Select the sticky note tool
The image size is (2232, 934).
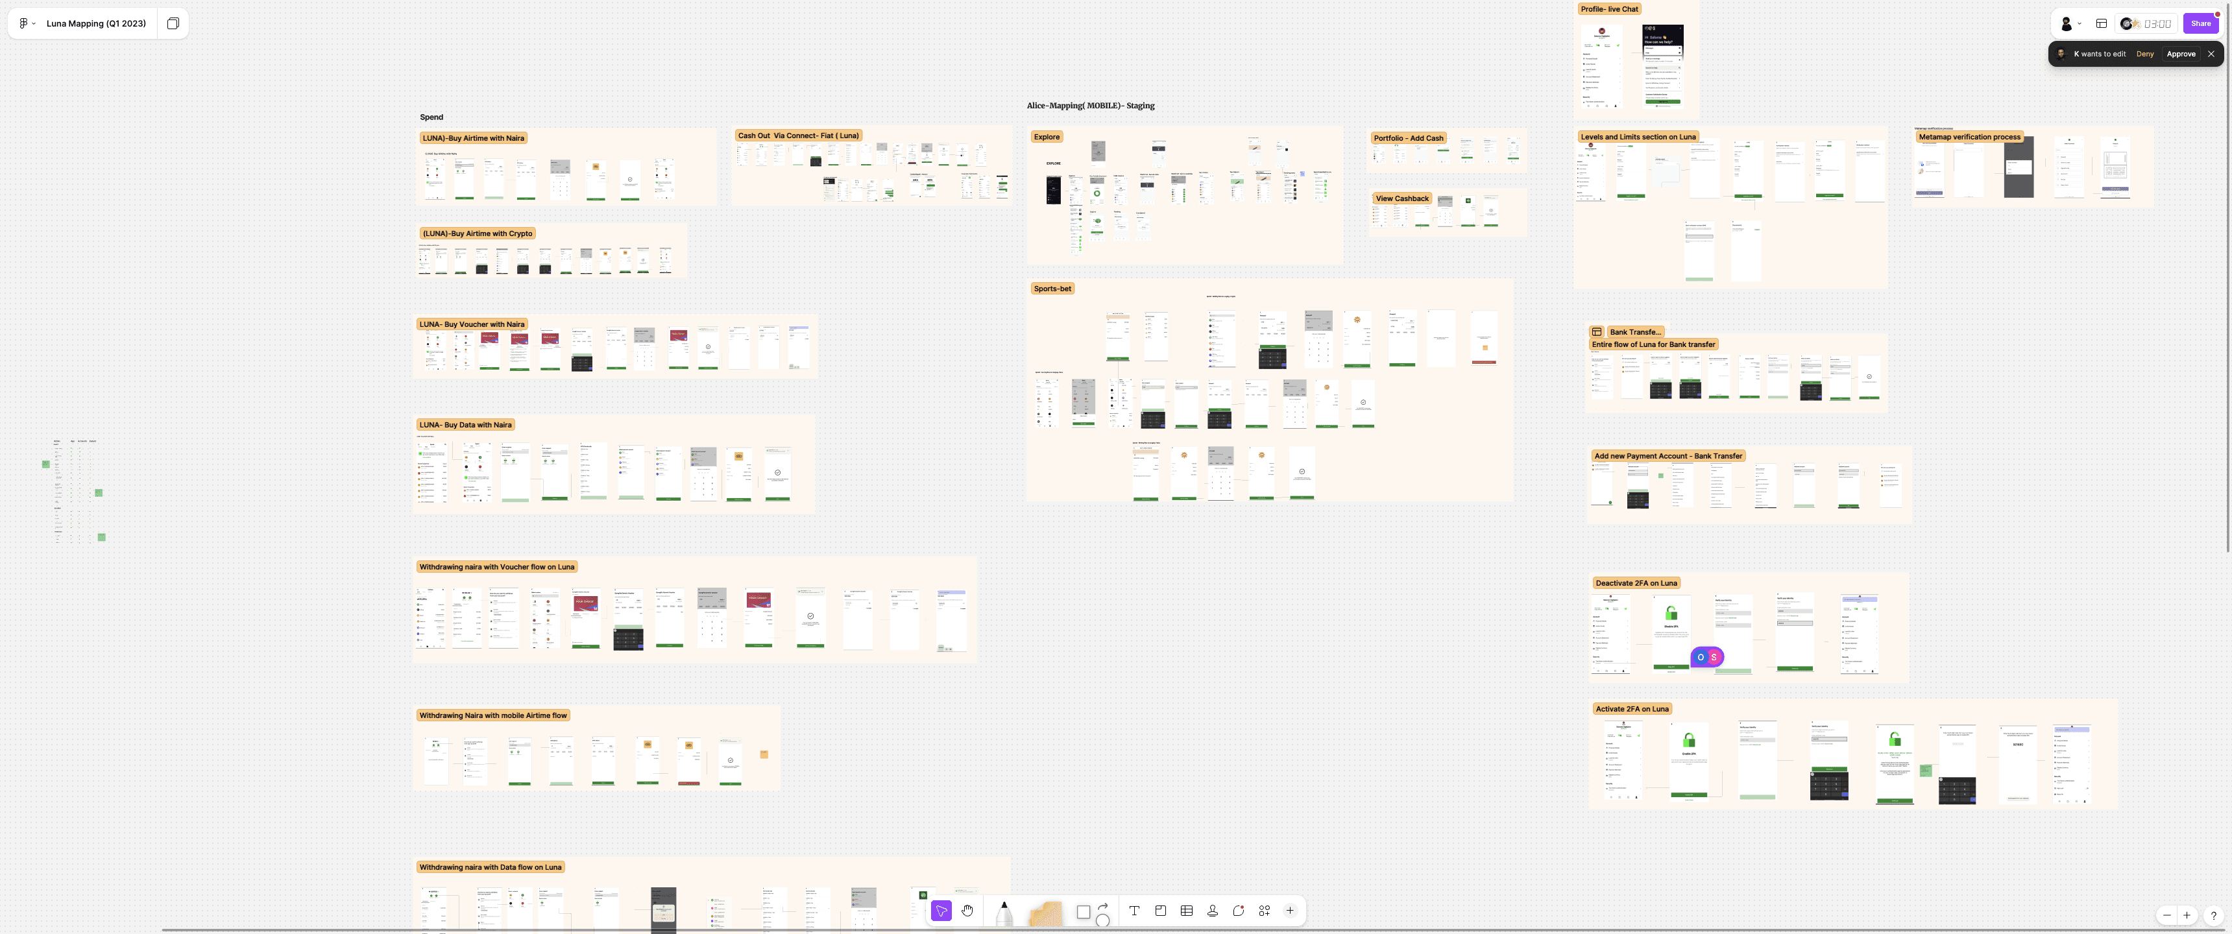(x=1045, y=913)
